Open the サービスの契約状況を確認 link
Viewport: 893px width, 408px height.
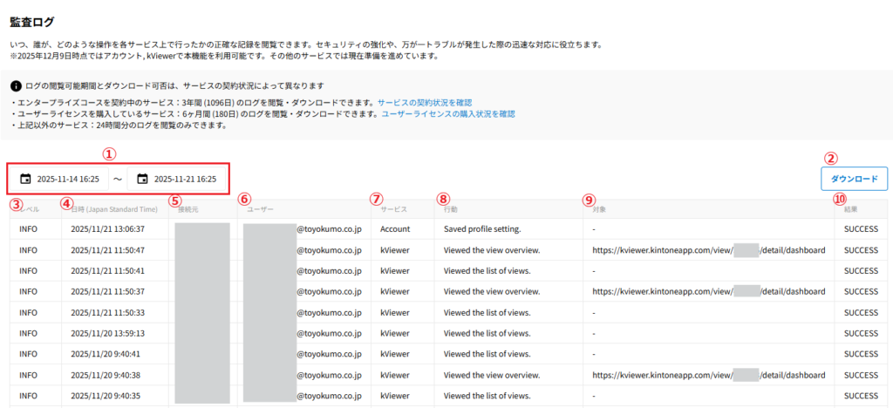(425, 102)
